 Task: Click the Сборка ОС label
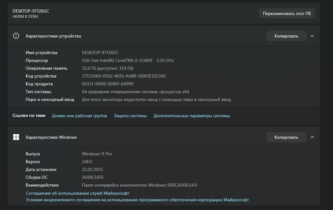[37, 177]
